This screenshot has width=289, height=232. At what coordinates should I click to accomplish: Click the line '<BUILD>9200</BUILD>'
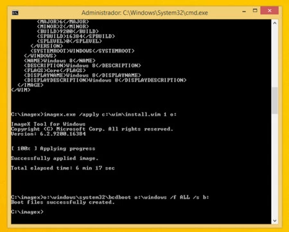[67, 31]
